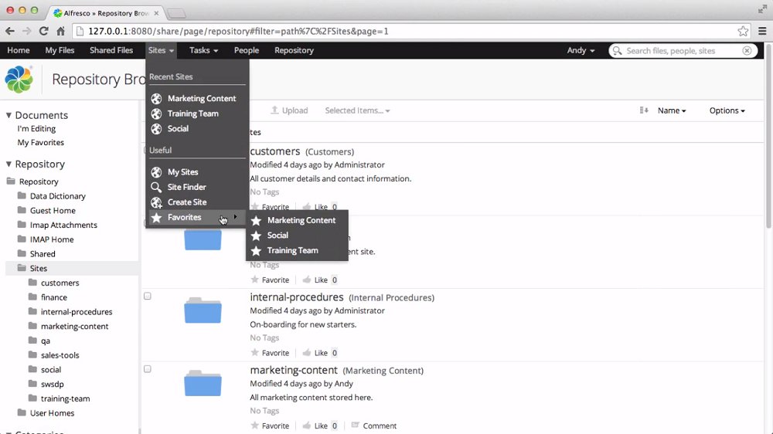Like the marketing-content folder

(x=315, y=426)
